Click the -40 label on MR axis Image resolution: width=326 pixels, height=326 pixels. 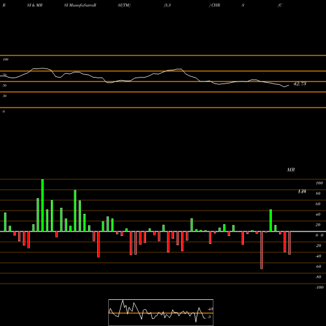(318, 256)
